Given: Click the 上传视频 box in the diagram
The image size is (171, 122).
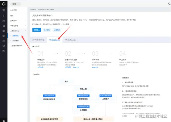Looking at the screenshot, I should coord(83,110).
